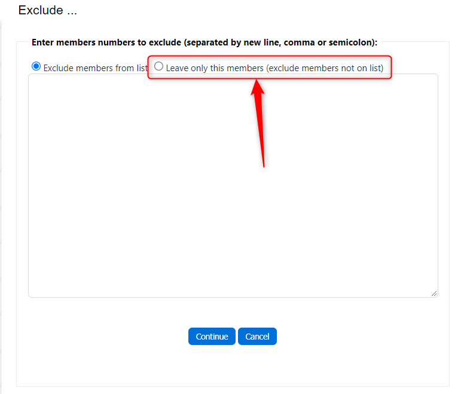Viewport: 464px width, 394px height.
Task: Enable the leave-only-listed-members option circle
Action: [158, 66]
